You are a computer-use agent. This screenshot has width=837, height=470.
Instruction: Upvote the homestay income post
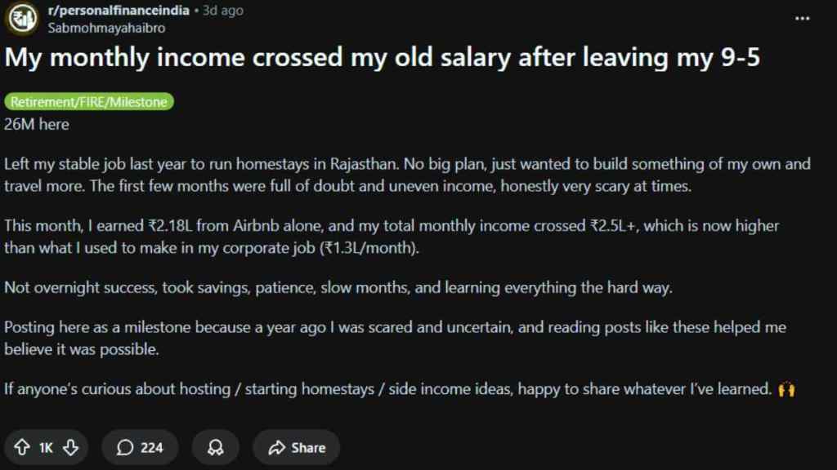click(x=20, y=447)
